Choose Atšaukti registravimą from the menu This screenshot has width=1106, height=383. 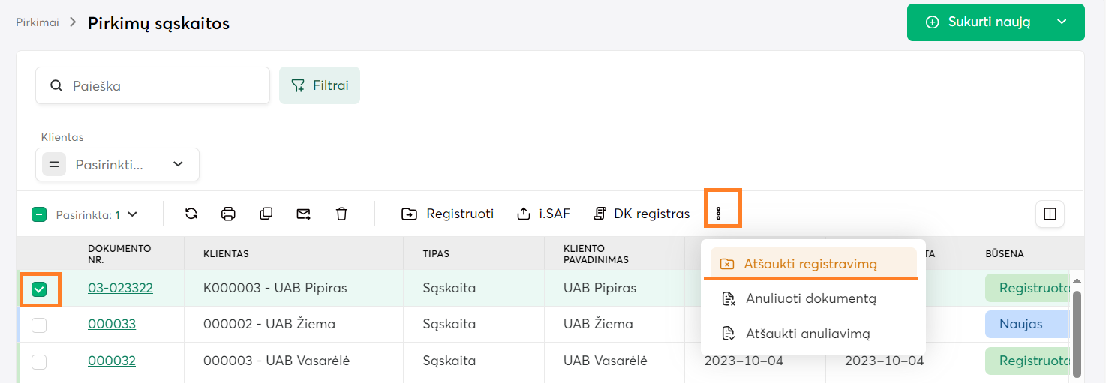810,264
